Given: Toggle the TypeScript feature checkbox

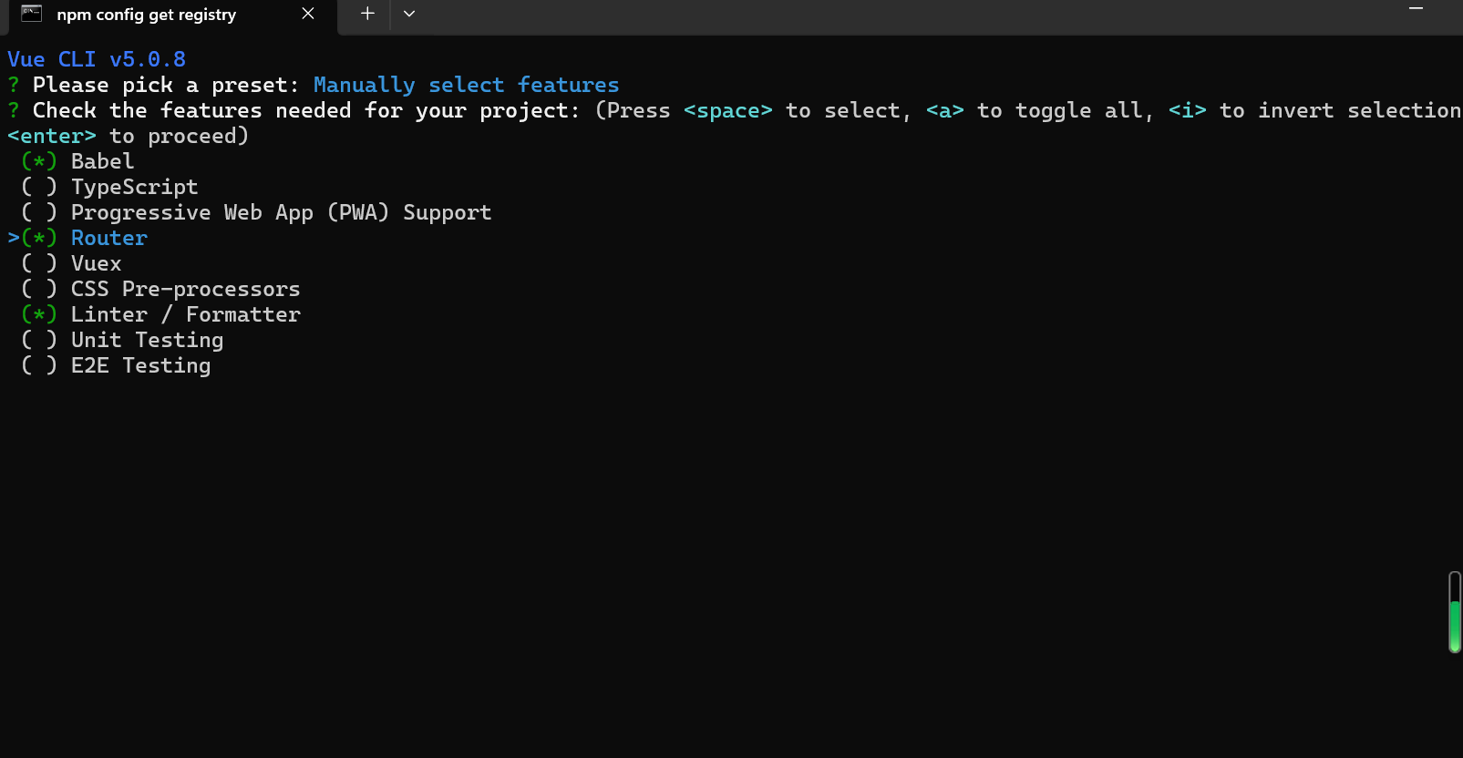Looking at the screenshot, I should [x=39, y=187].
